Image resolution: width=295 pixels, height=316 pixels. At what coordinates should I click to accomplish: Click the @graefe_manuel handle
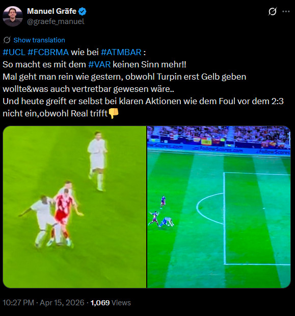[x=56, y=21]
